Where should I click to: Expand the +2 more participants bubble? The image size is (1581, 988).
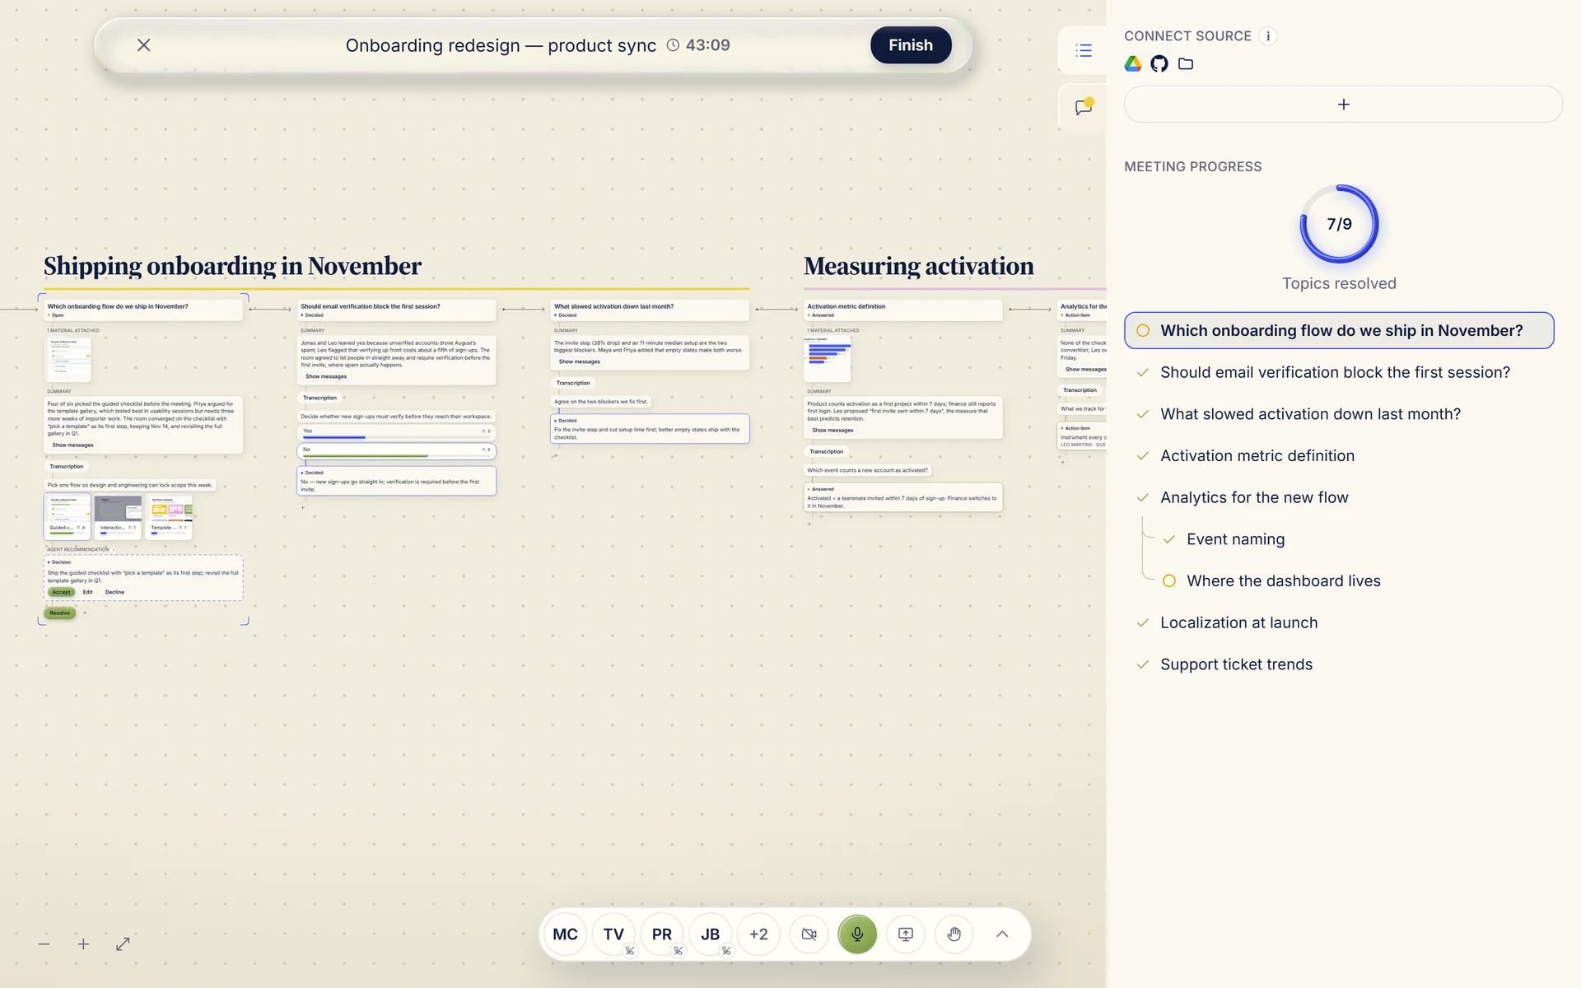click(x=758, y=934)
